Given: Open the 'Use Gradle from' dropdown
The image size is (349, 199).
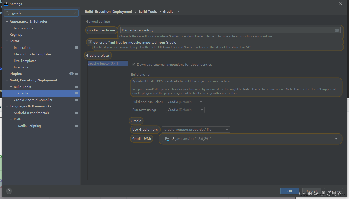Looking at the screenshot, I should click(x=196, y=129).
